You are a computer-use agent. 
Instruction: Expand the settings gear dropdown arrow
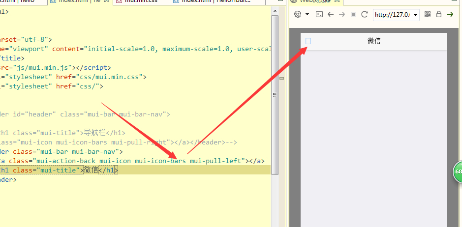point(307,14)
